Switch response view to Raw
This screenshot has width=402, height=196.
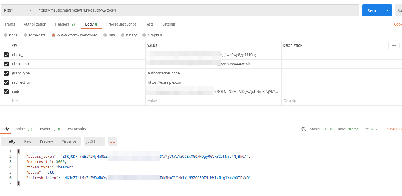(28, 141)
